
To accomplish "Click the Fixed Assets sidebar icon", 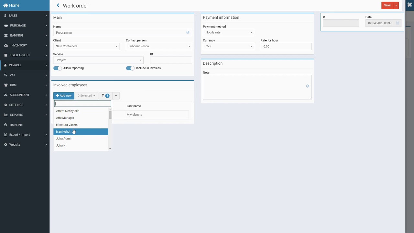I will [6, 55].
